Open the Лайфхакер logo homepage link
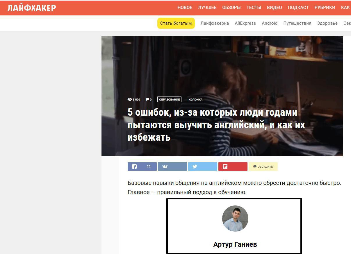The image size is (351, 254). pos(32,8)
